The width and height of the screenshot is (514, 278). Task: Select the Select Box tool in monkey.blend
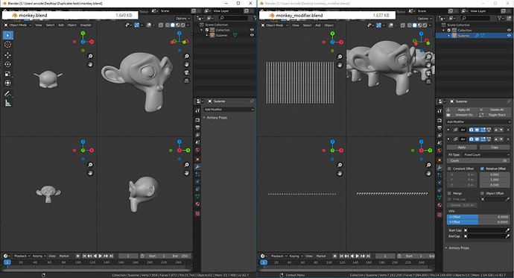(x=8, y=35)
